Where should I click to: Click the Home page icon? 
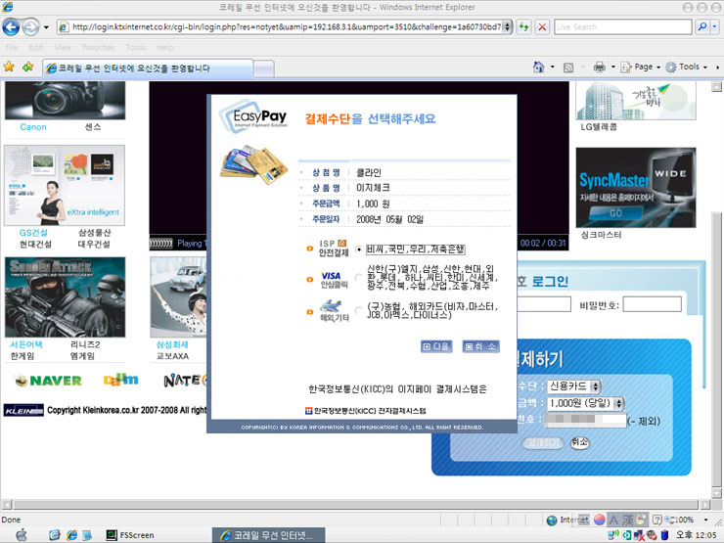(x=538, y=67)
